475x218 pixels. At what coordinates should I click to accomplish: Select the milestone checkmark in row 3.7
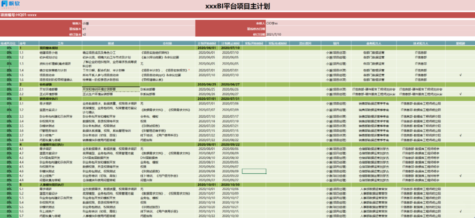click(460, 135)
